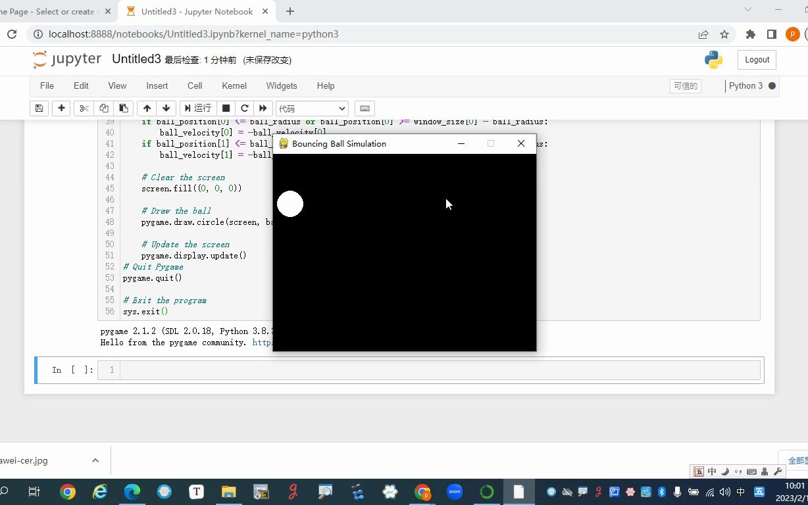This screenshot has height=505, width=808.
Task: Expand the awei-cer.jpg download options chevron
Action: coord(95,460)
